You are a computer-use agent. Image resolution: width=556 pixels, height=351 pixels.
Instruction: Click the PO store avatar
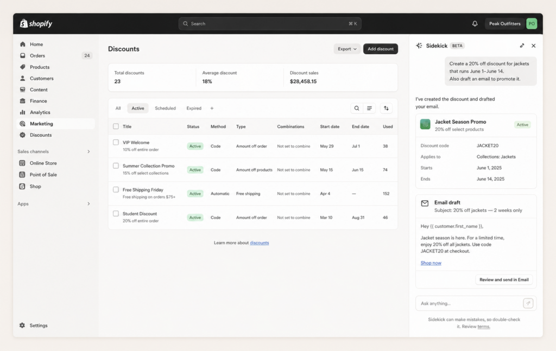[532, 24]
